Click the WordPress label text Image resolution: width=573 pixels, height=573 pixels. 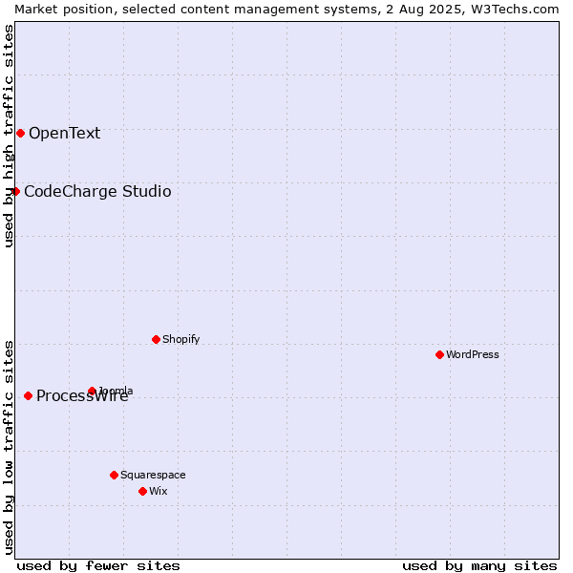tap(472, 354)
